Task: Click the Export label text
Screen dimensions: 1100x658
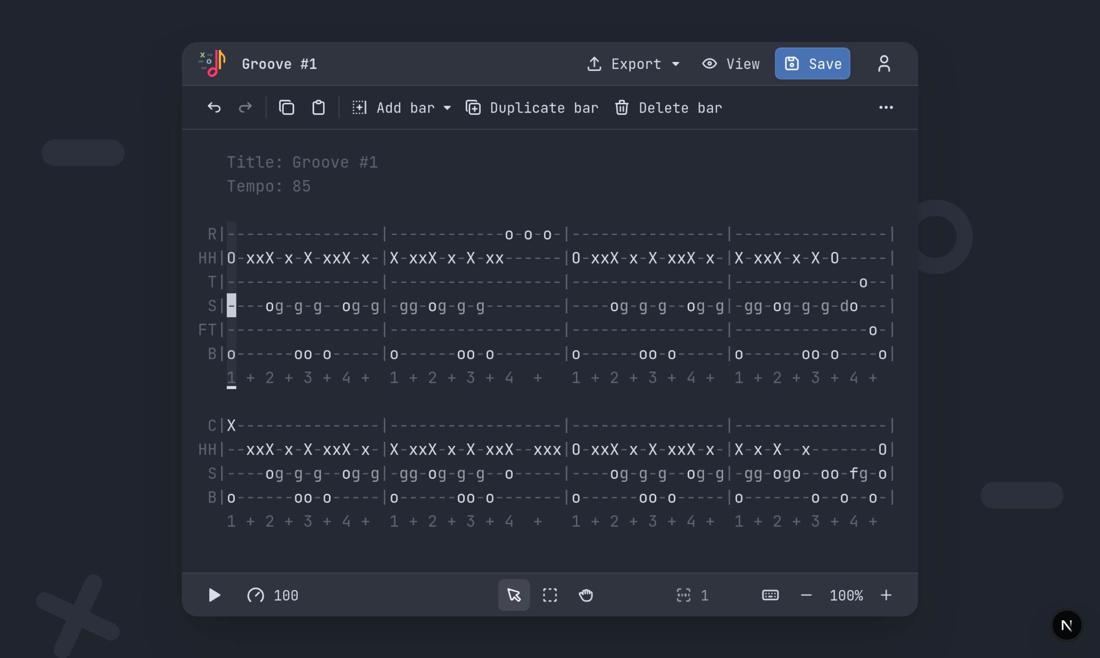Action: [636, 64]
